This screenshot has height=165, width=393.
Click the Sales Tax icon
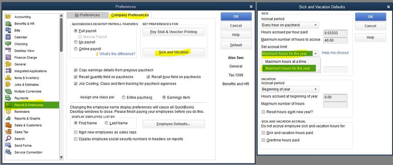pyautogui.click(x=8, y=132)
